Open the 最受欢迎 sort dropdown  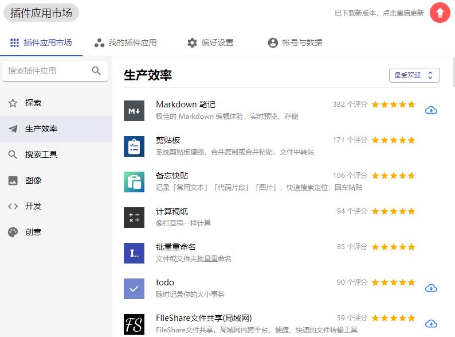414,75
